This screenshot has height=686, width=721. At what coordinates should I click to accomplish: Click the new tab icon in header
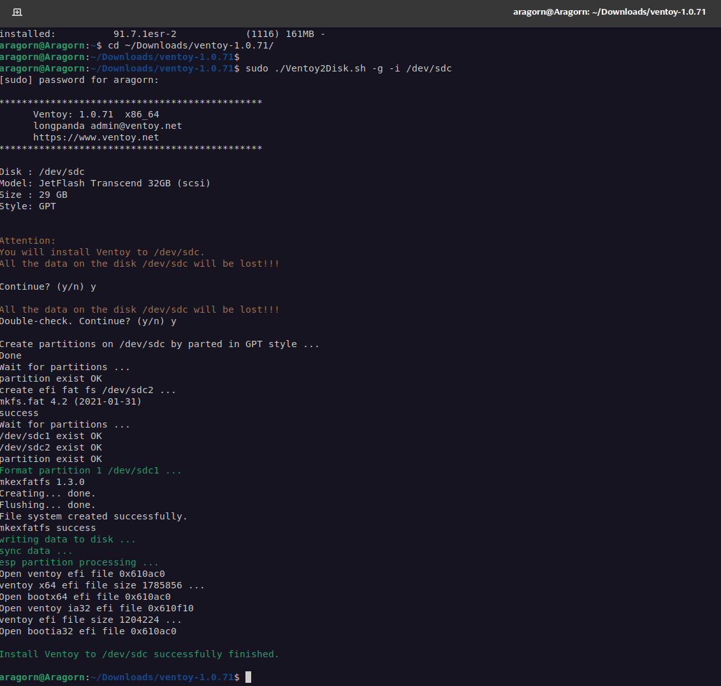coord(17,12)
